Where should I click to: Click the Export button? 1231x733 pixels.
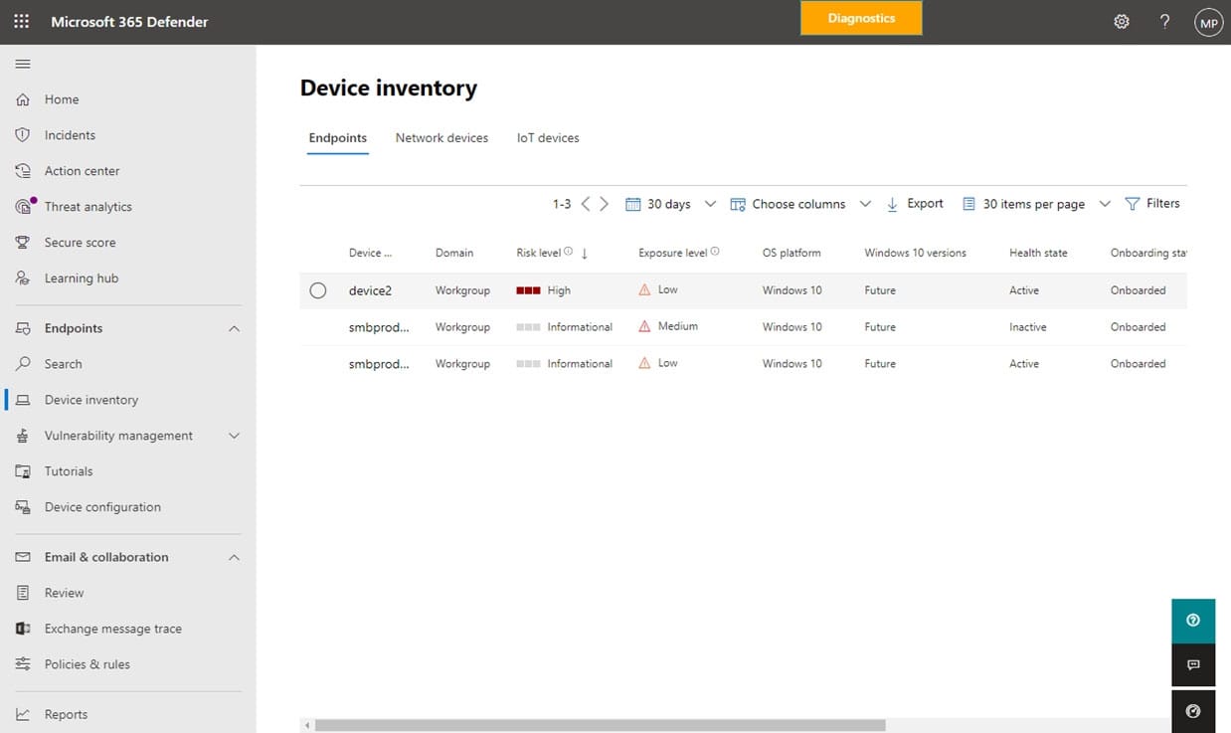[915, 204]
